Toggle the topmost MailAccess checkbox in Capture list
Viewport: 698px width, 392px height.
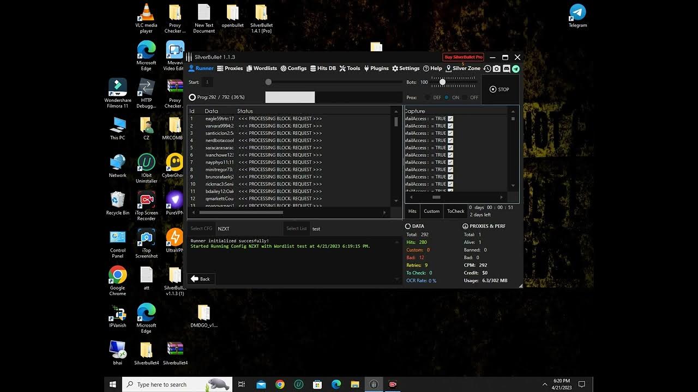450,119
